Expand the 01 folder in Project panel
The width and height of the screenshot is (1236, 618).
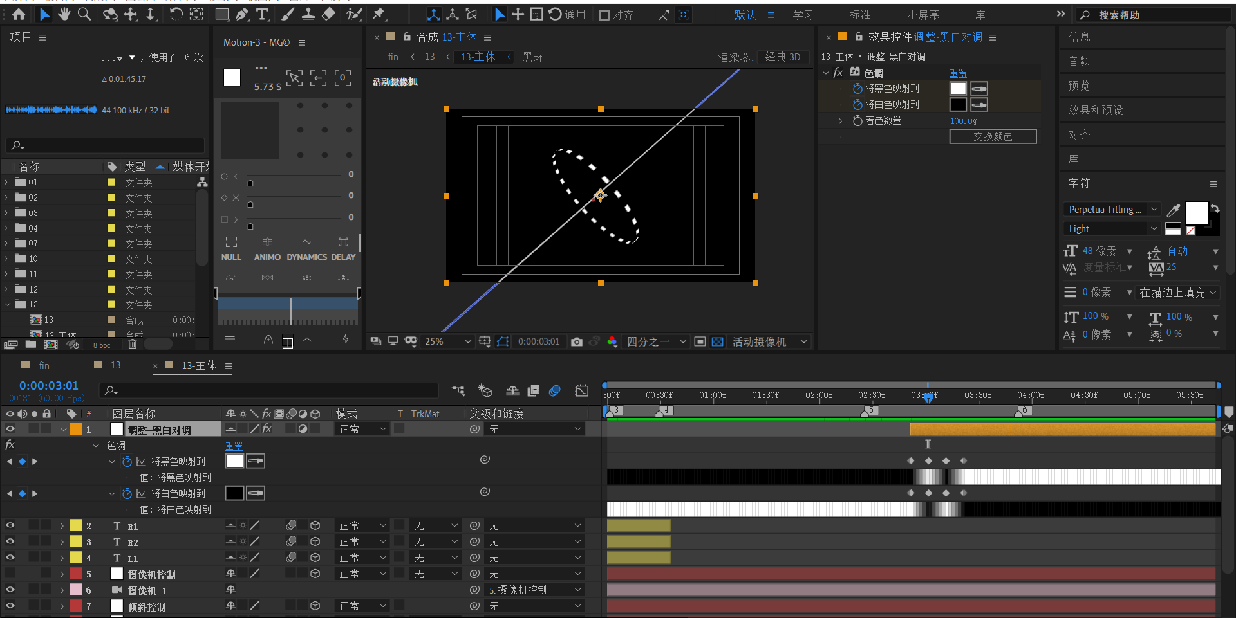click(x=6, y=182)
